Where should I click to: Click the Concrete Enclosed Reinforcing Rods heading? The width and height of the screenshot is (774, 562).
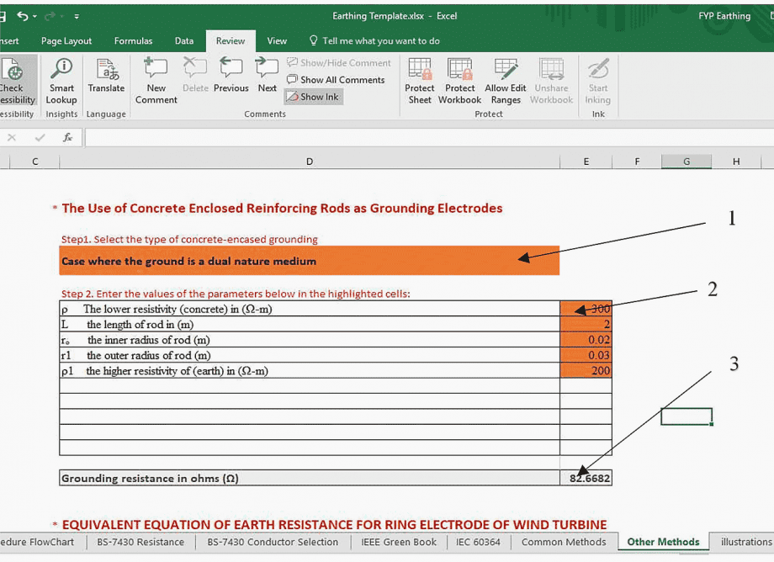(282, 208)
